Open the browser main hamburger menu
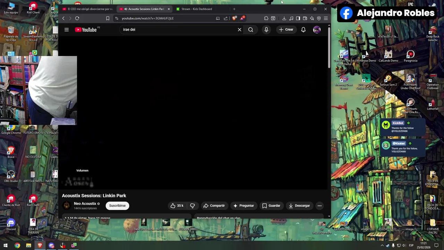This screenshot has width=444, height=250. (326, 18)
